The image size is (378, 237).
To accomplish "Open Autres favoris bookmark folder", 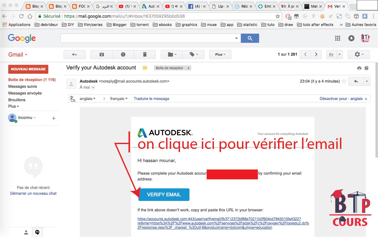I will (x=361, y=25).
